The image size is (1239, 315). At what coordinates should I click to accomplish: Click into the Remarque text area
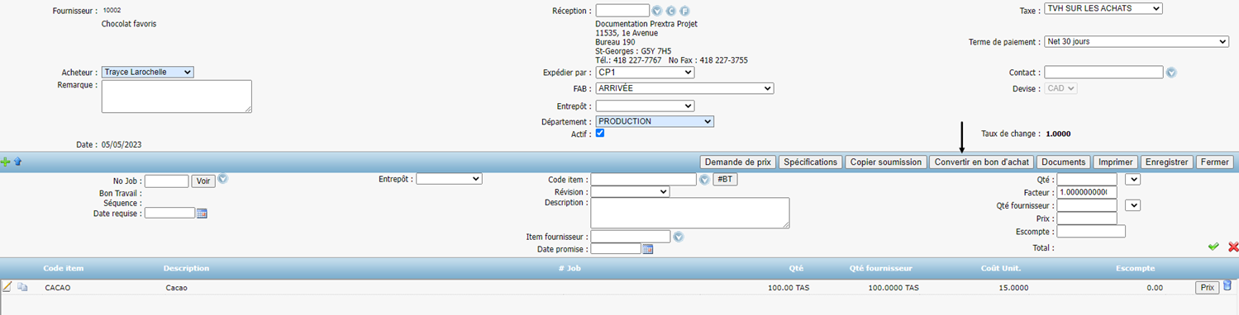pyautogui.click(x=177, y=96)
